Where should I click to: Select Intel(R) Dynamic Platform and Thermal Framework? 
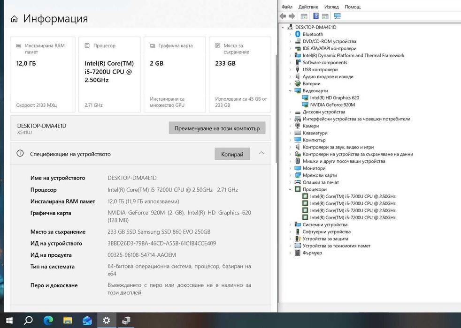[x=353, y=55]
